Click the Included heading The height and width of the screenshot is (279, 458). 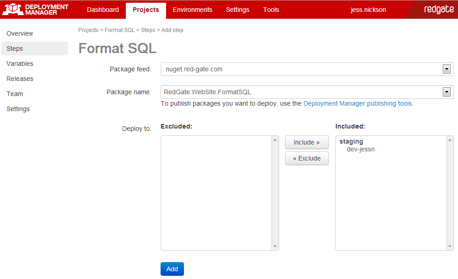pos(350,126)
